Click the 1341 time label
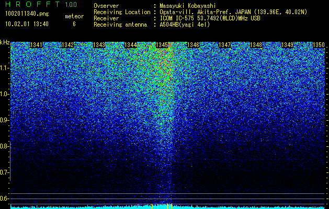The height and width of the screenshot is (209, 329). pyautogui.click(x=36, y=45)
